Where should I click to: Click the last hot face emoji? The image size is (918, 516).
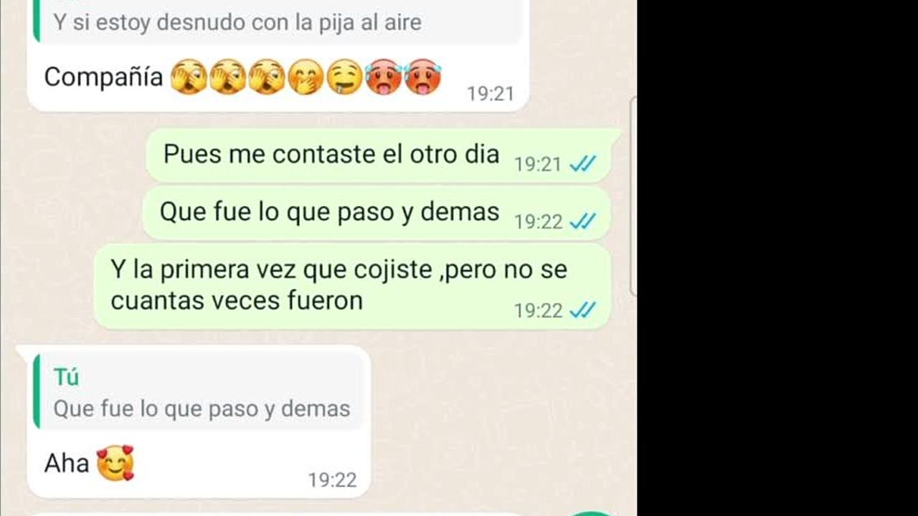(x=422, y=77)
